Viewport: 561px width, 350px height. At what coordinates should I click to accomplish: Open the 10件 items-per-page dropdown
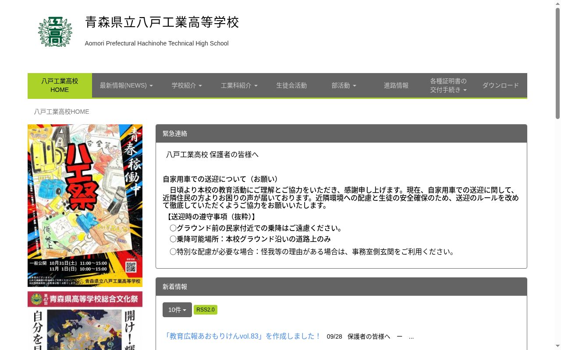tap(177, 310)
